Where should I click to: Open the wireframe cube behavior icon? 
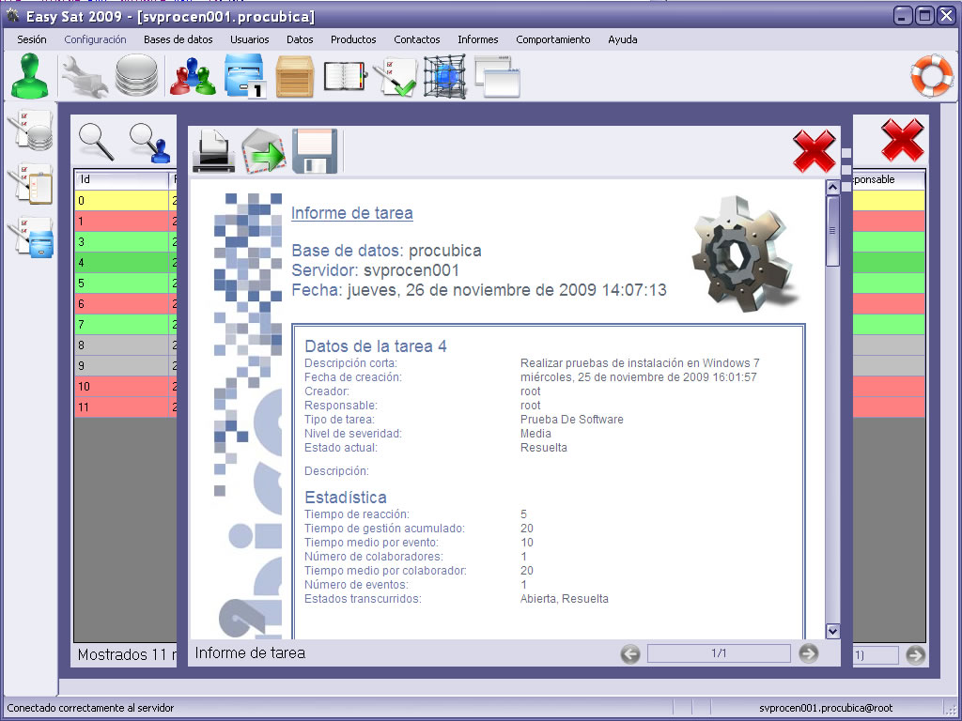tap(444, 76)
